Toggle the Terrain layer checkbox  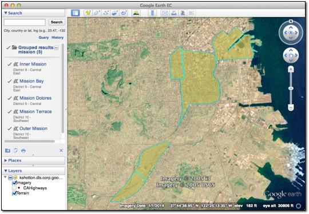pos(14,193)
